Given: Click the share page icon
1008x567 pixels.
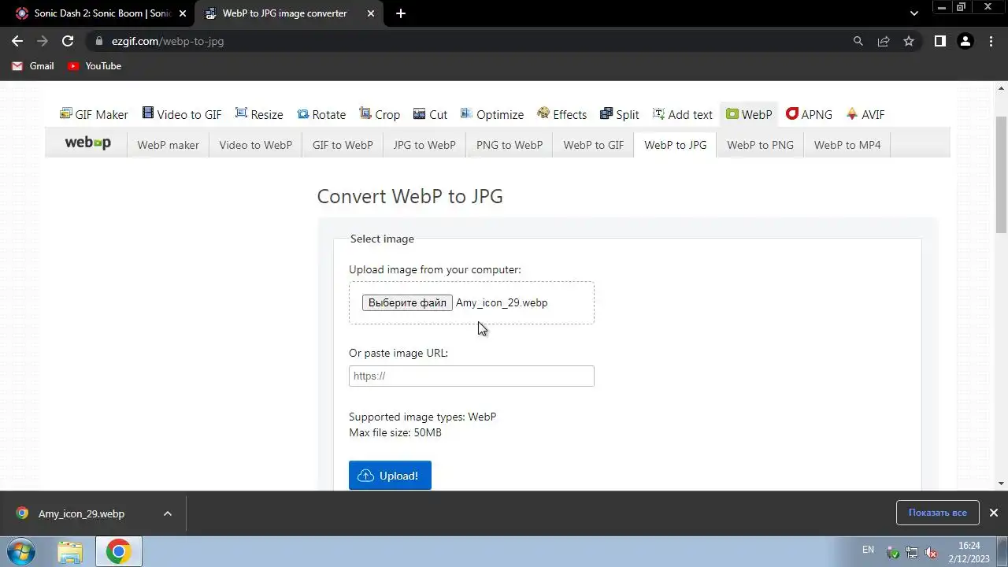Looking at the screenshot, I should coord(884,41).
